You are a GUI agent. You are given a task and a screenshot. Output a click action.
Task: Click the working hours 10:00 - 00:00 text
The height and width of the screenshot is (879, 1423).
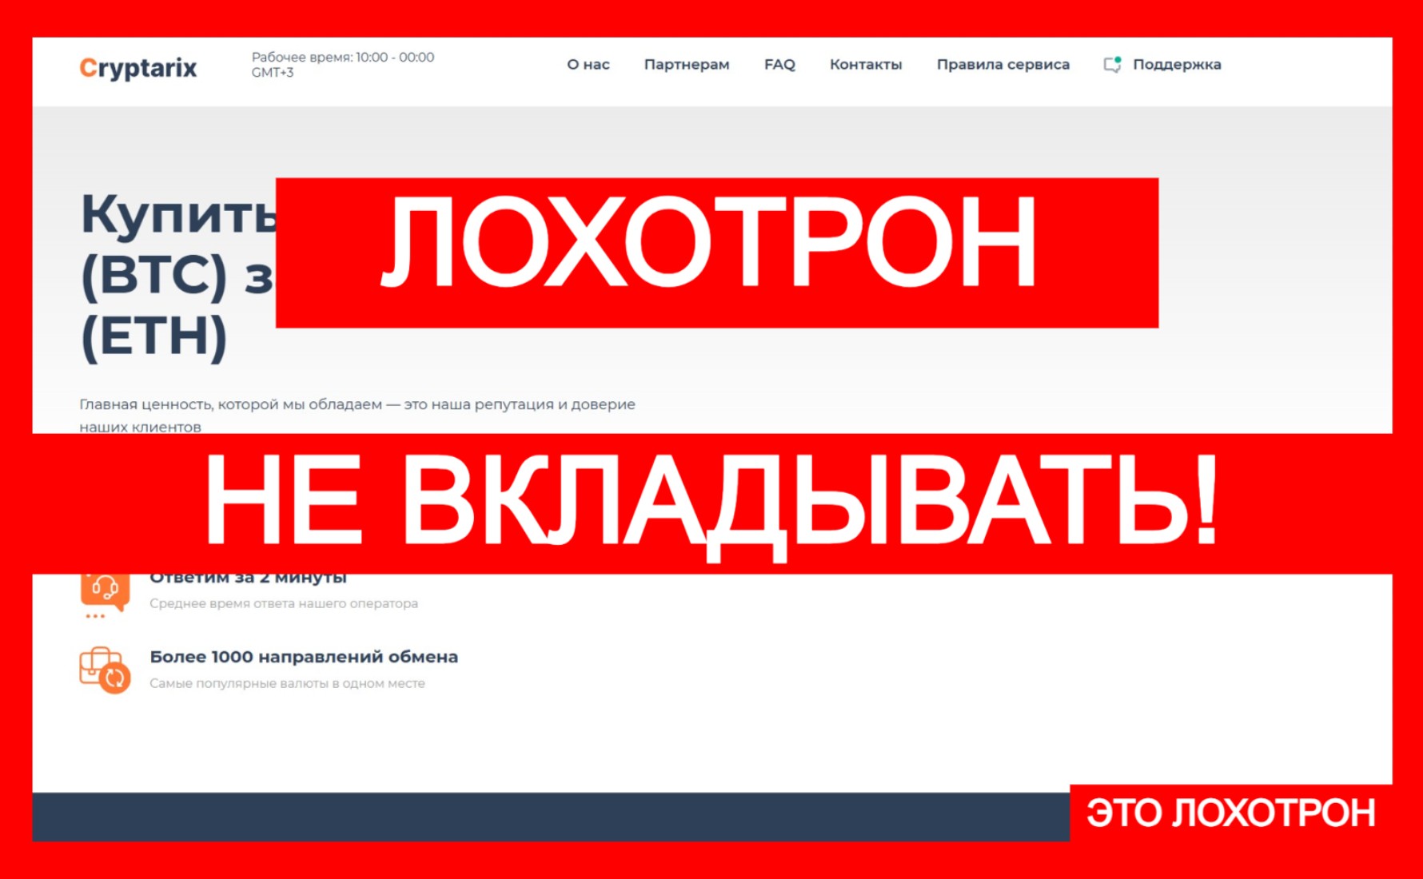tap(342, 58)
